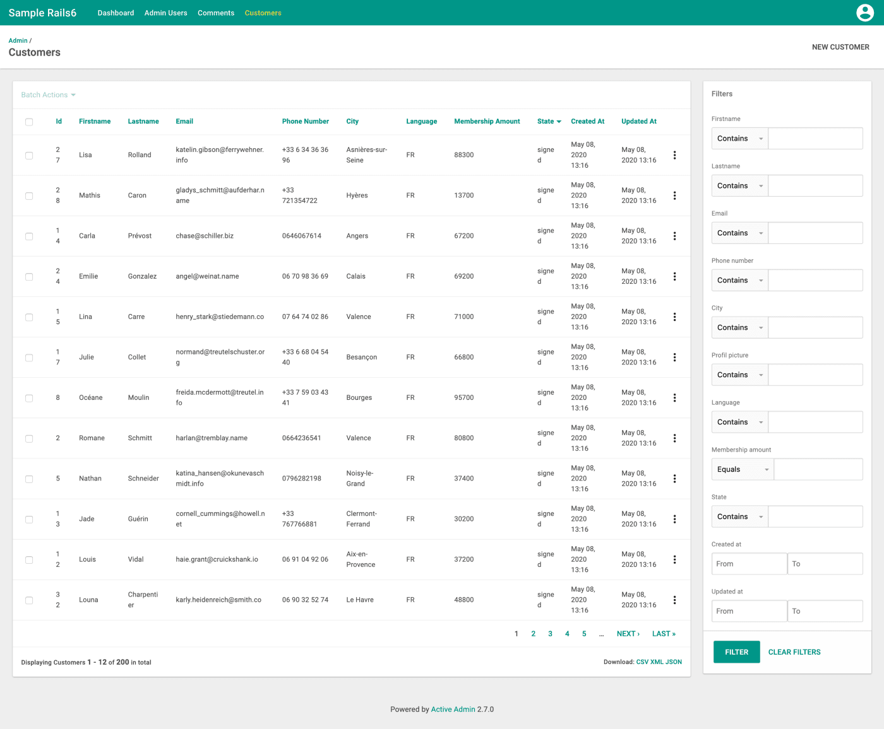Click CLEAR FILTERS to reset filters
Image resolution: width=884 pixels, height=729 pixels.
click(x=794, y=651)
